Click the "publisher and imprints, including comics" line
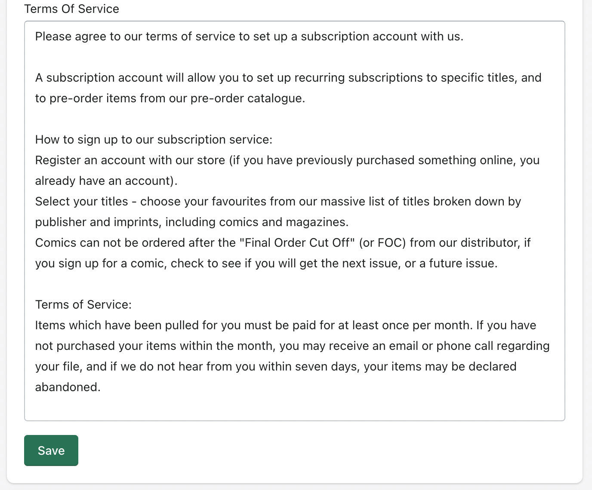The image size is (592, 490). (x=192, y=222)
